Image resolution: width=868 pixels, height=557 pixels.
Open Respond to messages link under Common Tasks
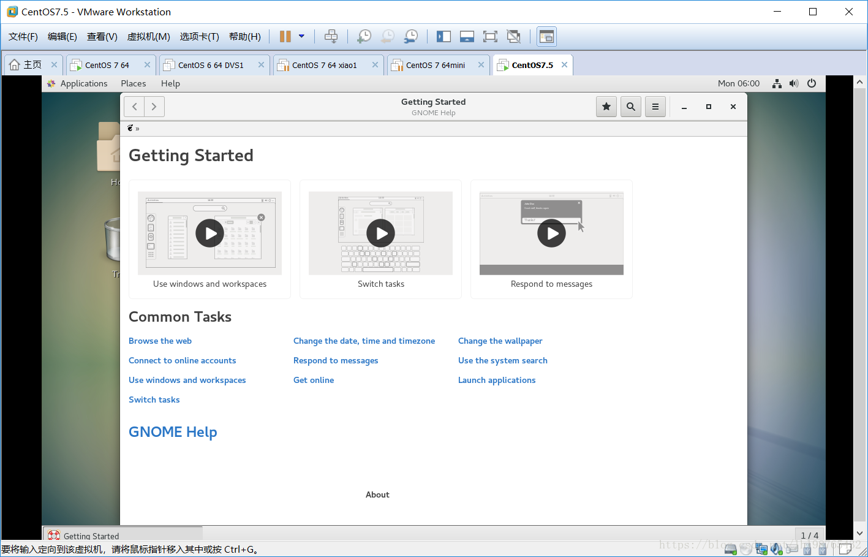336,361
